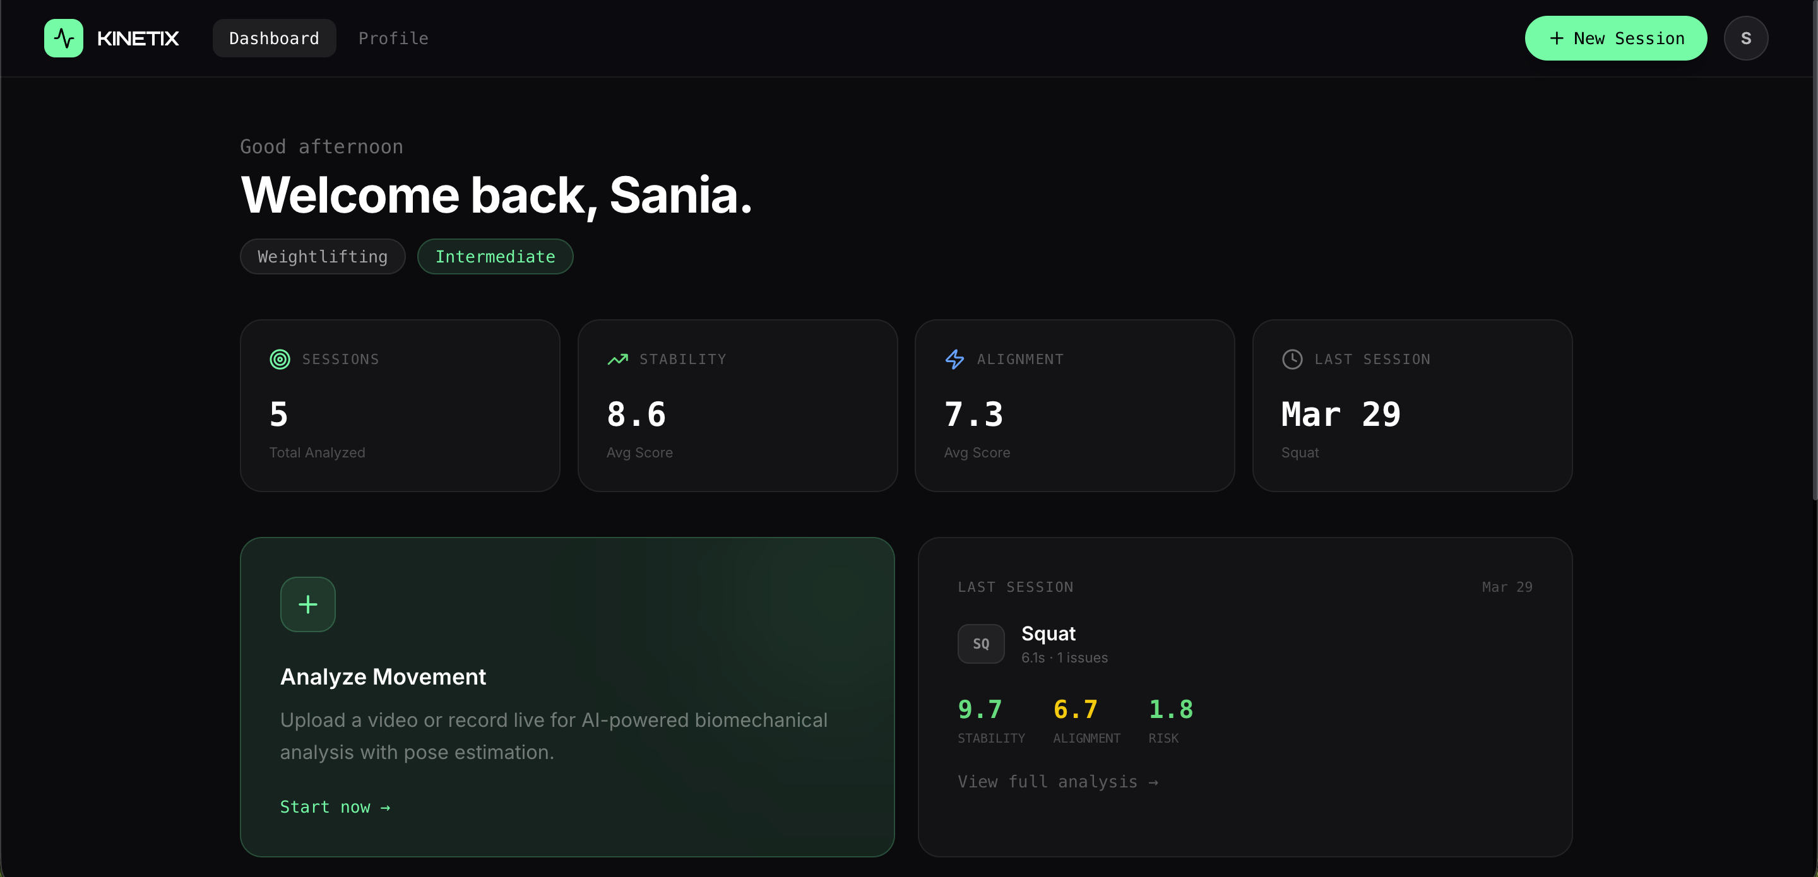Click the Intermediate level badge
This screenshot has width=1818, height=877.
click(x=495, y=256)
